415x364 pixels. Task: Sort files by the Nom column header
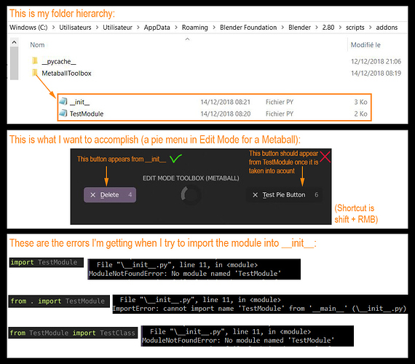37,45
